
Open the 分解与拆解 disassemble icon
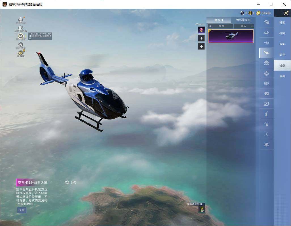tap(21, 28)
